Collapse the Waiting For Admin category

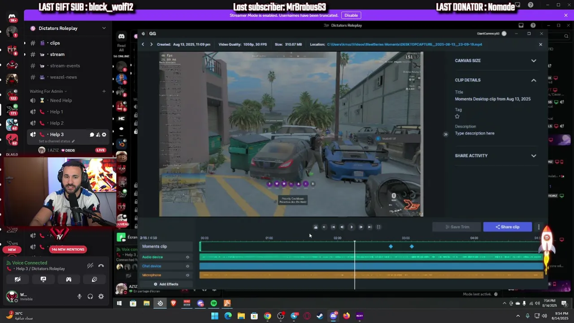click(48, 92)
